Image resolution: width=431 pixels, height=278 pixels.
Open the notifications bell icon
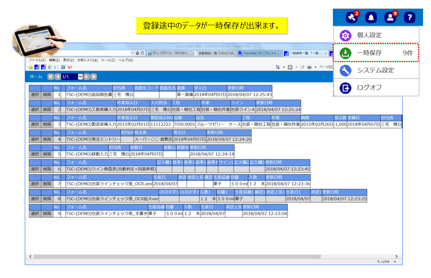click(371, 18)
